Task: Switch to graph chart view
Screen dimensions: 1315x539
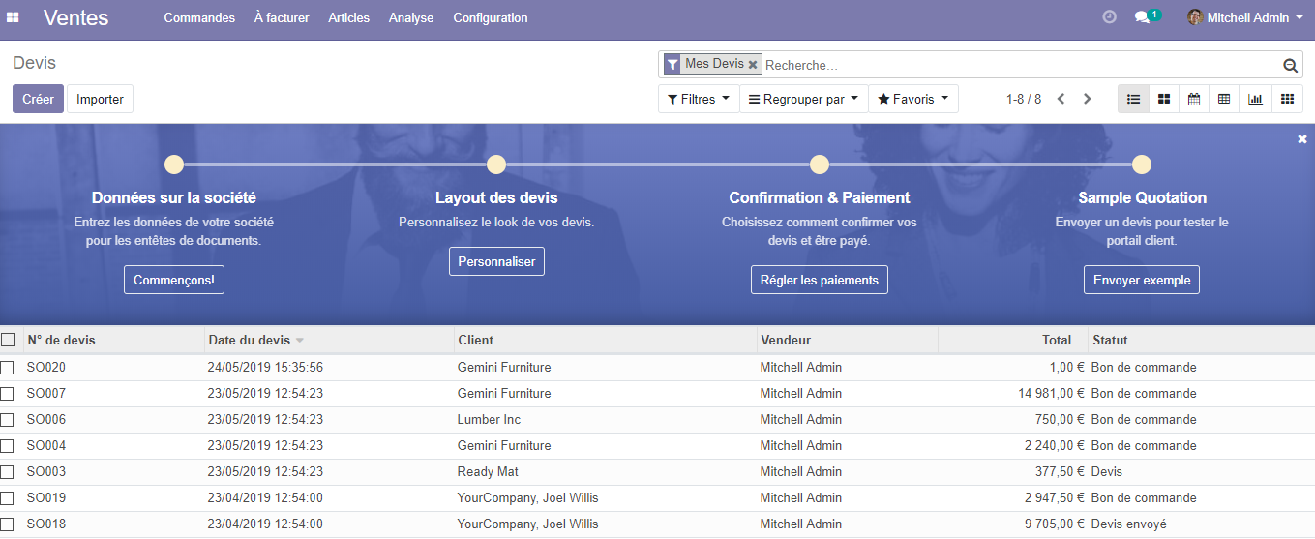Action: tap(1255, 99)
